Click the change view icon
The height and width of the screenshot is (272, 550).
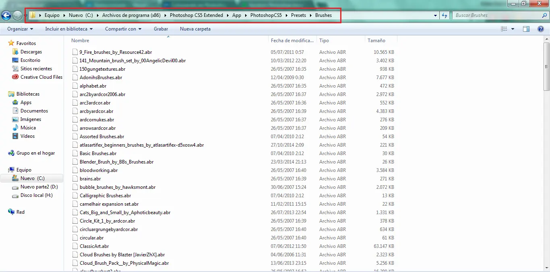click(x=504, y=29)
